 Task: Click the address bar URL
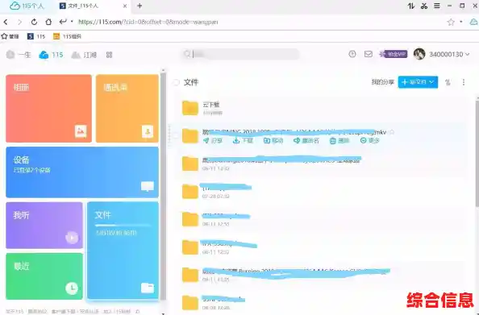pyautogui.click(x=148, y=22)
